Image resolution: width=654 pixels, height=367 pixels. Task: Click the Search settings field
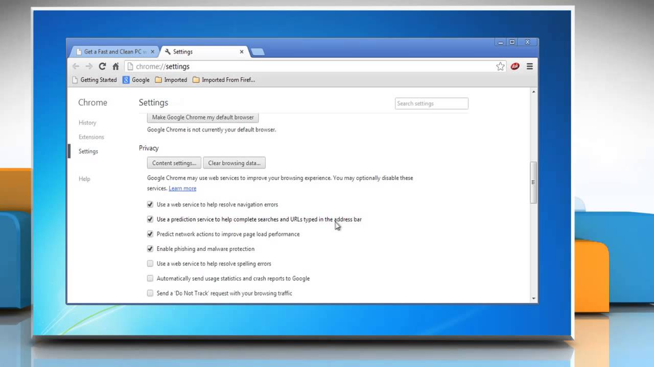tap(431, 103)
